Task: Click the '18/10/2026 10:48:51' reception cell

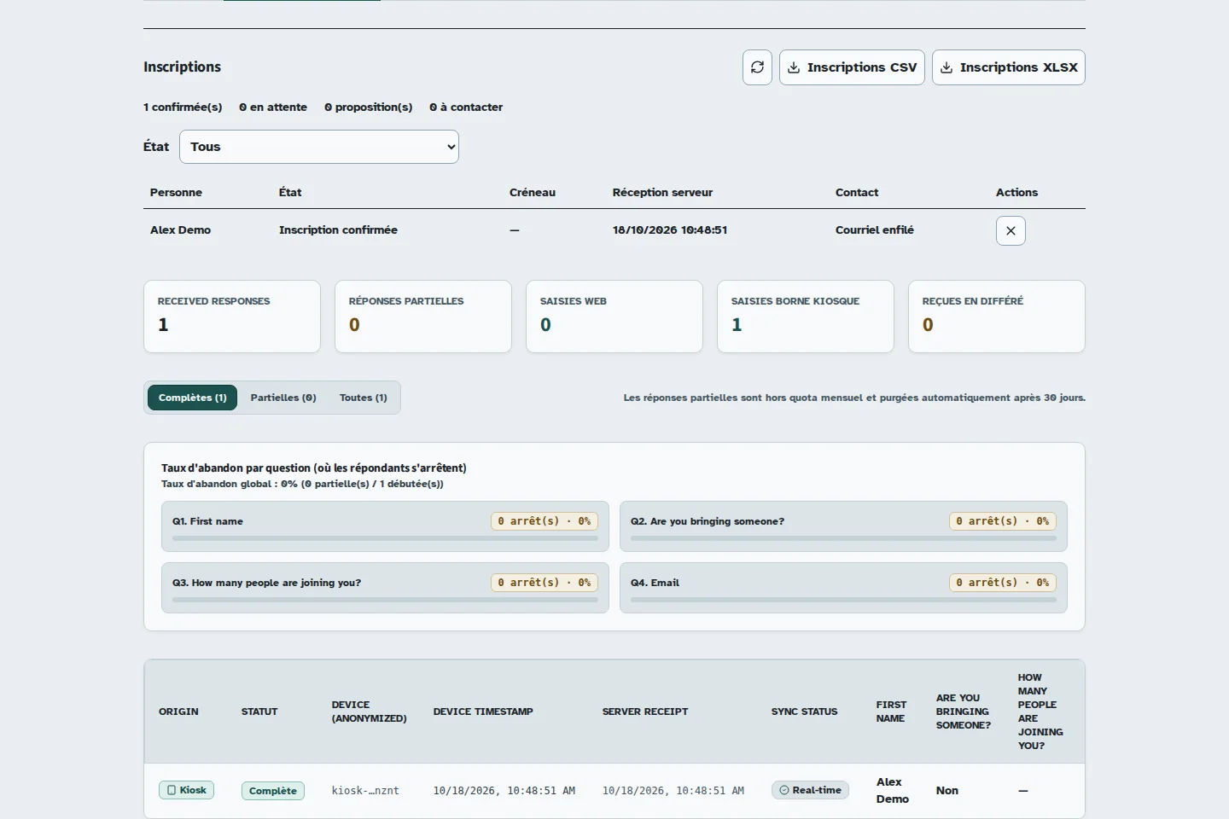Action: 670,230
